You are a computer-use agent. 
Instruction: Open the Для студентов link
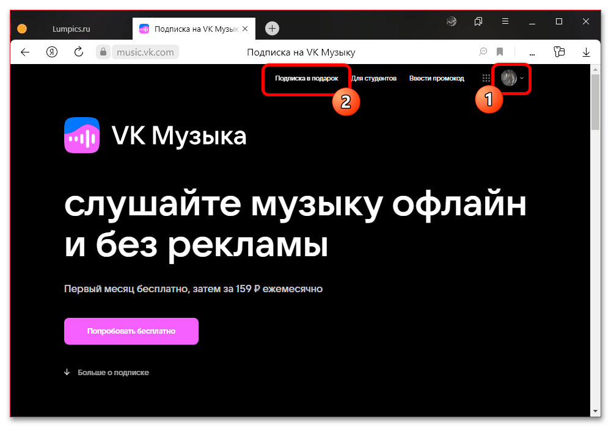(x=374, y=78)
